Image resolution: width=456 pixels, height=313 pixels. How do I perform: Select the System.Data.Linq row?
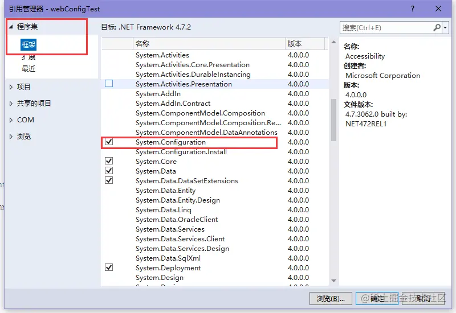[215, 209]
